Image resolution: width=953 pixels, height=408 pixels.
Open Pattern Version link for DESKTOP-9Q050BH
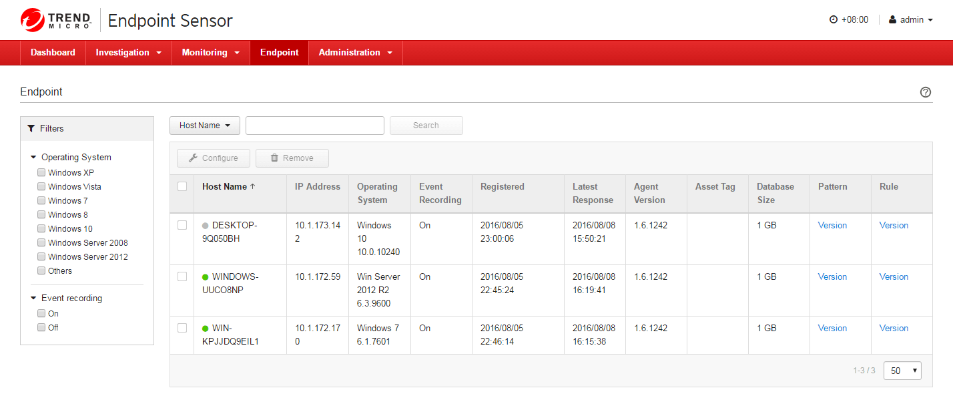[x=832, y=226]
